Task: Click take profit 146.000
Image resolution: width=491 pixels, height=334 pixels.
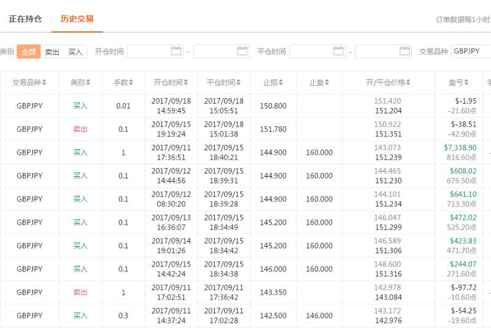Action: point(319,316)
